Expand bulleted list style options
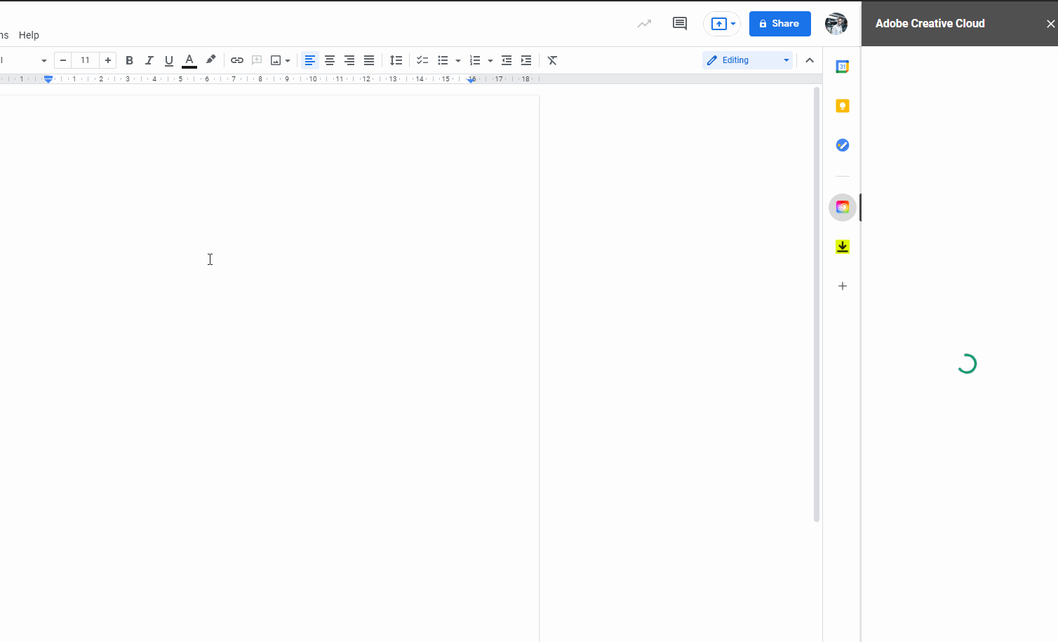This screenshot has height=642, width=1058. [x=458, y=60]
